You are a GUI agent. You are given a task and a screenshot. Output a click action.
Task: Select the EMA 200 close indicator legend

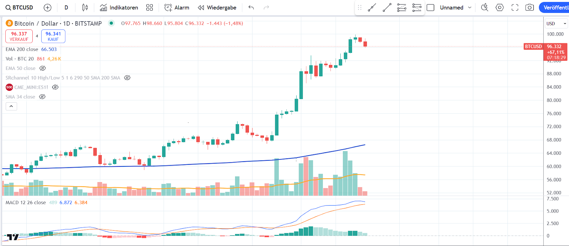tap(22, 49)
